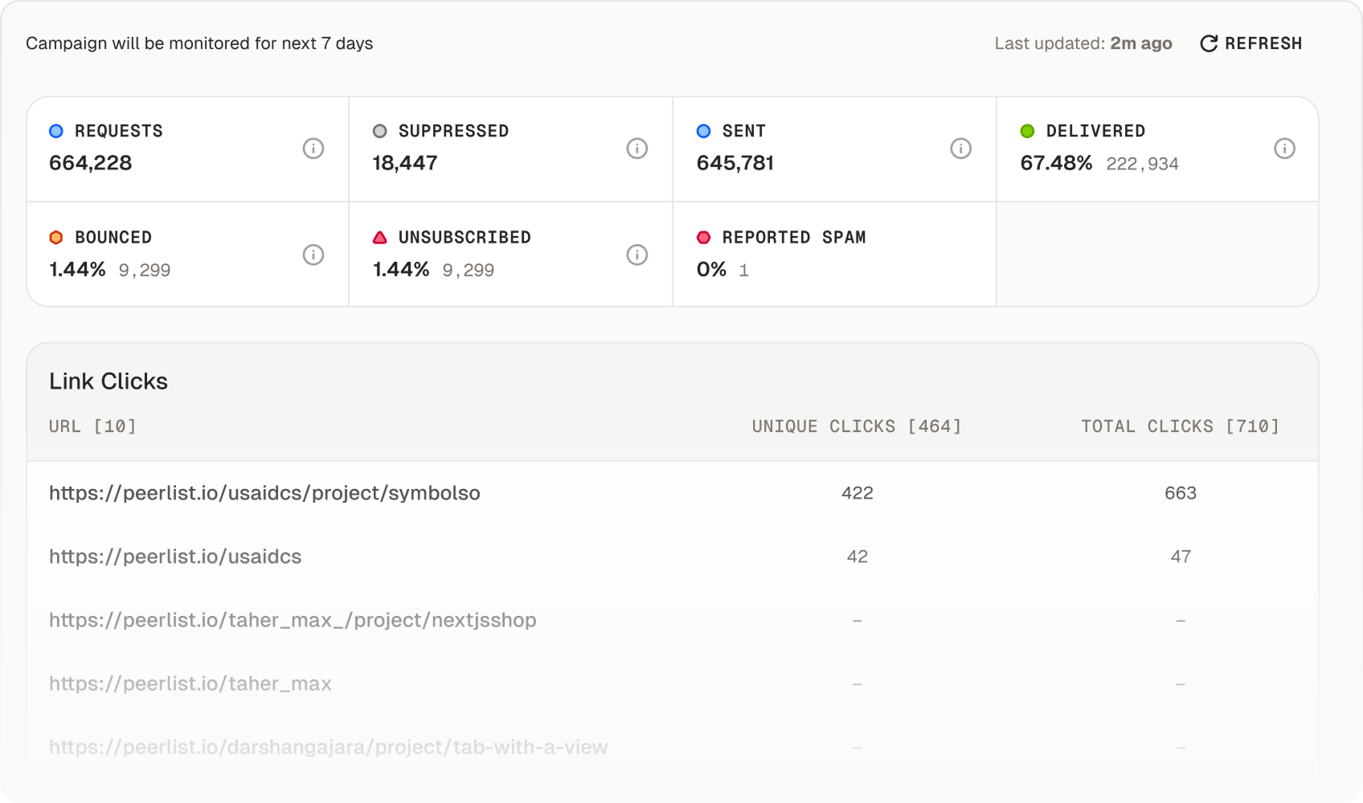1363x803 pixels.
Task: Click the https://peerlist.io/usaidcs link
Action: pyautogui.click(x=175, y=556)
